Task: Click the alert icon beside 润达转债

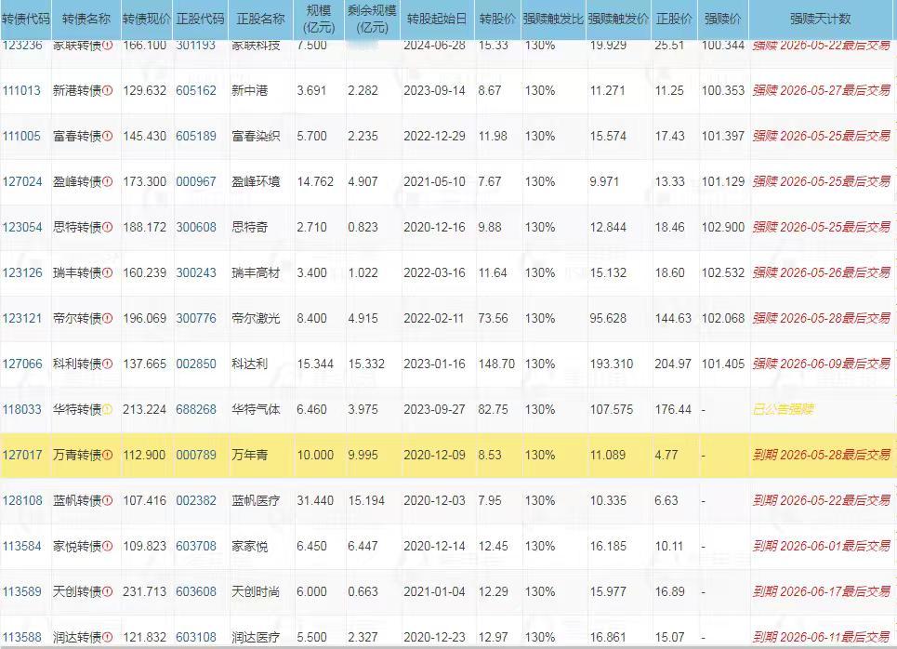Action: pyautogui.click(x=108, y=637)
